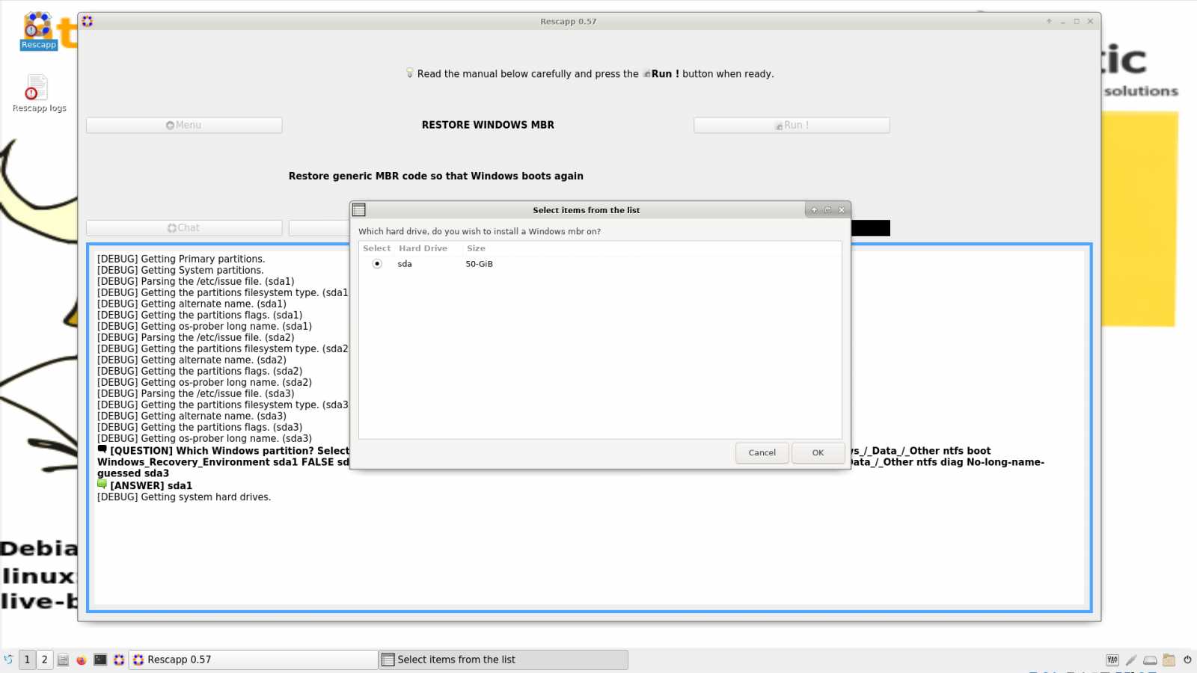Click the Rescapp window menu icon in title bar

click(88, 21)
